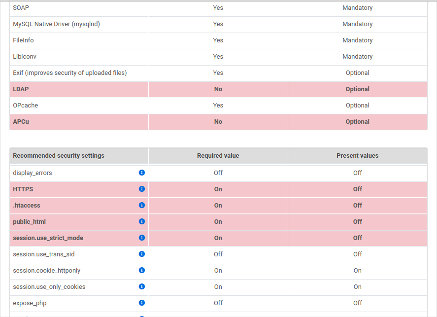The image size is (437, 317).
Task: Open info icon for display_errors
Action: [x=142, y=173]
